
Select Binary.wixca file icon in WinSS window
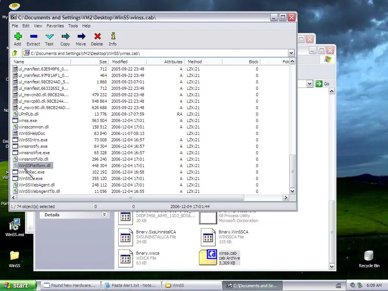[125, 258]
